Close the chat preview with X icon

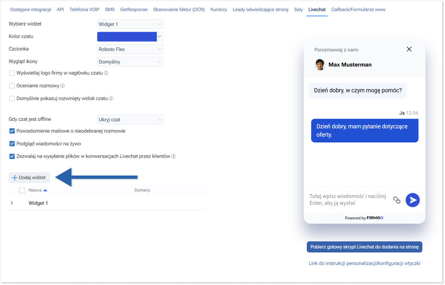[409, 49]
